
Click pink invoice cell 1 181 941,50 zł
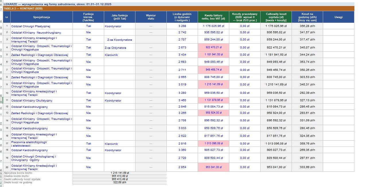[213, 54]
